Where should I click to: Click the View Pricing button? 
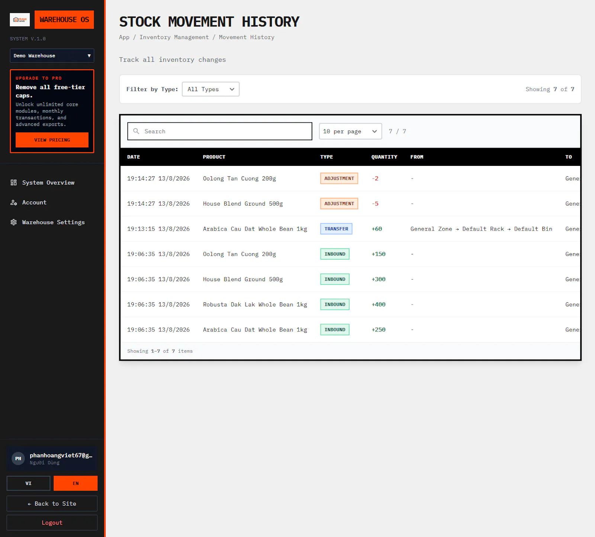[x=52, y=140]
